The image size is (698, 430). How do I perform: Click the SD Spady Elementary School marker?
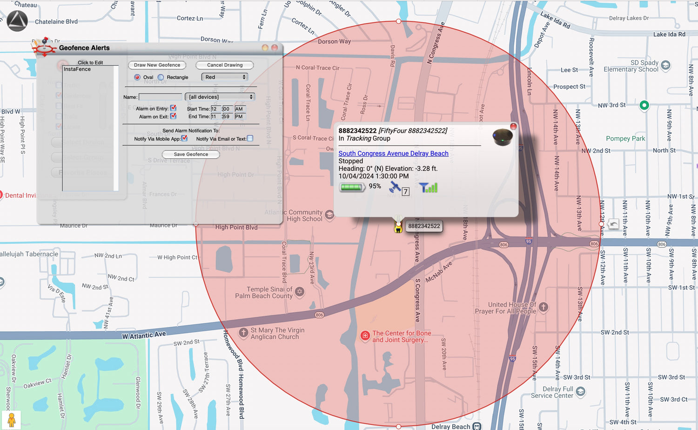[665, 65]
